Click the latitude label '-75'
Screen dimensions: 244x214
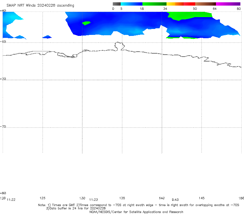point(3,127)
